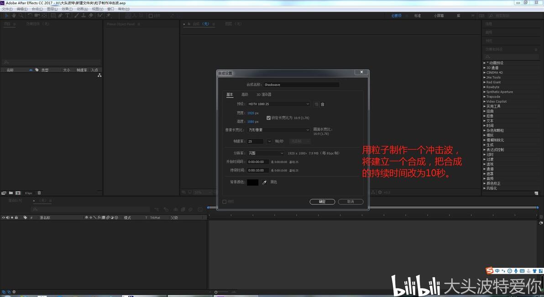Click the timeline motion blur switch column icon
This screenshot has width=544, height=297.
(108, 218)
